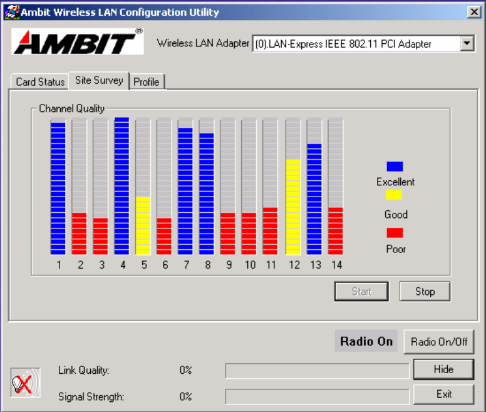This screenshot has width=486, height=412.
Task: Click the Link Quality progress bar
Action: (317, 371)
